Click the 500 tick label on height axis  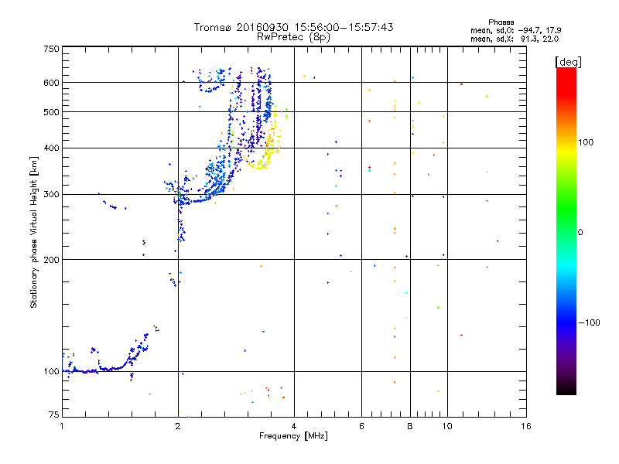[x=51, y=112]
